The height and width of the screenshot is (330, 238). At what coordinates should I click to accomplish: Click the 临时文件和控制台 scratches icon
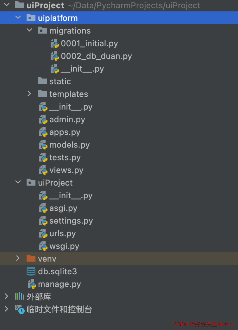click(x=20, y=309)
